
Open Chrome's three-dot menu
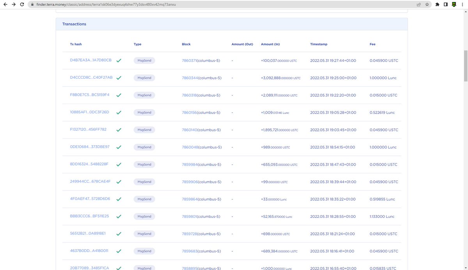463,5
